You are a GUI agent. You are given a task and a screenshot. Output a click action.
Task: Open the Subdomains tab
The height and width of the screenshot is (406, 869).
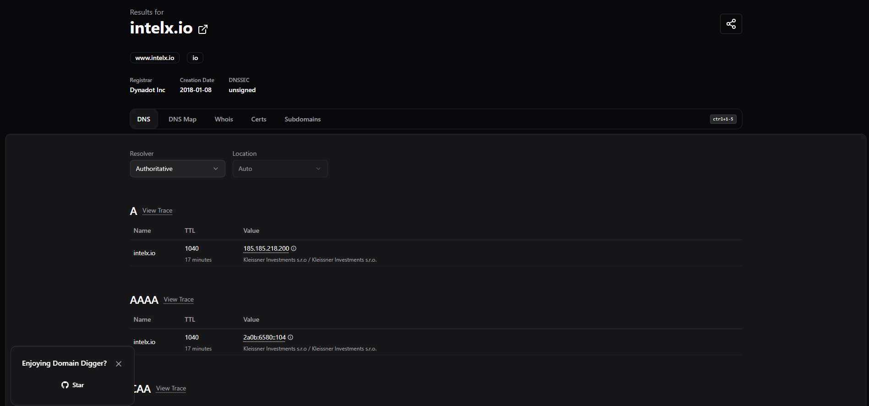303,119
